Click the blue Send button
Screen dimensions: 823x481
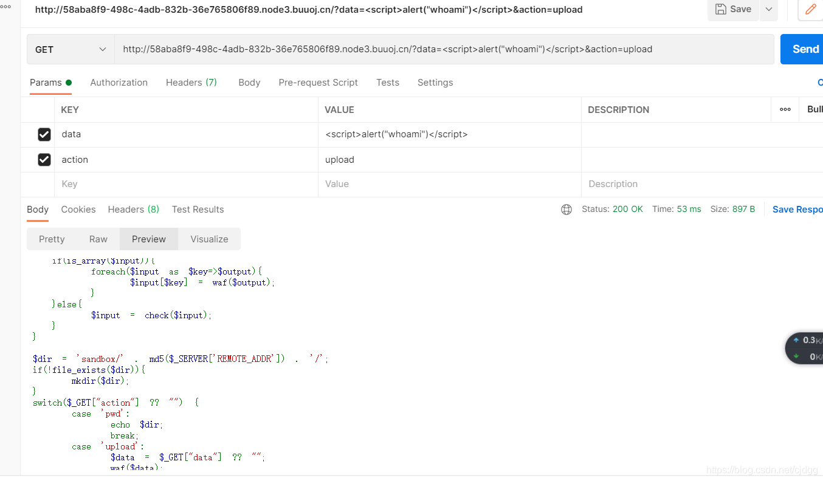click(x=802, y=49)
